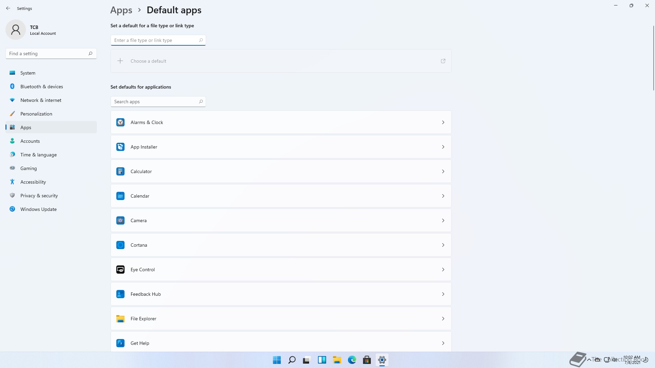Select the Accounts category
Image resolution: width=655 pixels, height=368 pixels.
click(51, 141)
